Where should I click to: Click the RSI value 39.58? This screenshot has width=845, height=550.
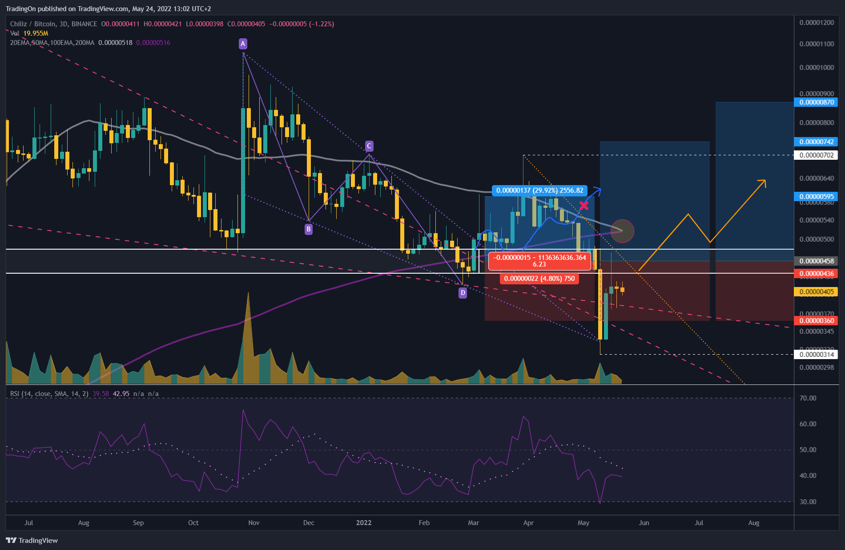click(x=101, y=394)
